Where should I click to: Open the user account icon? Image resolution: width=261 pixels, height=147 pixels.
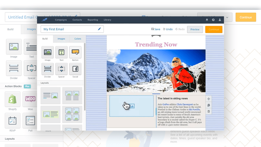point(220,20)
